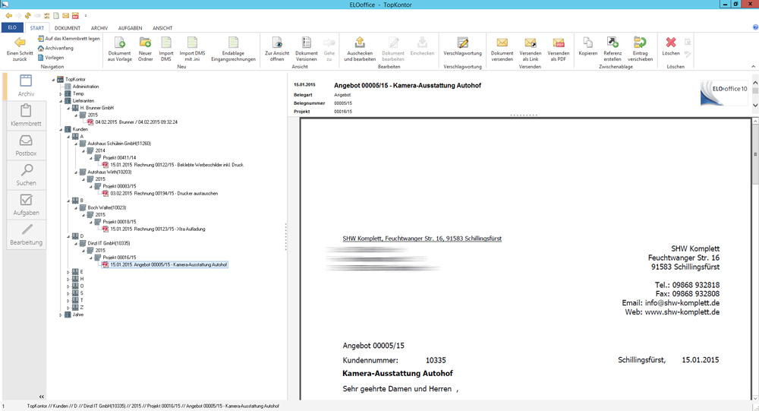Select the Administration tree entry

pyautogui.click(x=86, y=87)
